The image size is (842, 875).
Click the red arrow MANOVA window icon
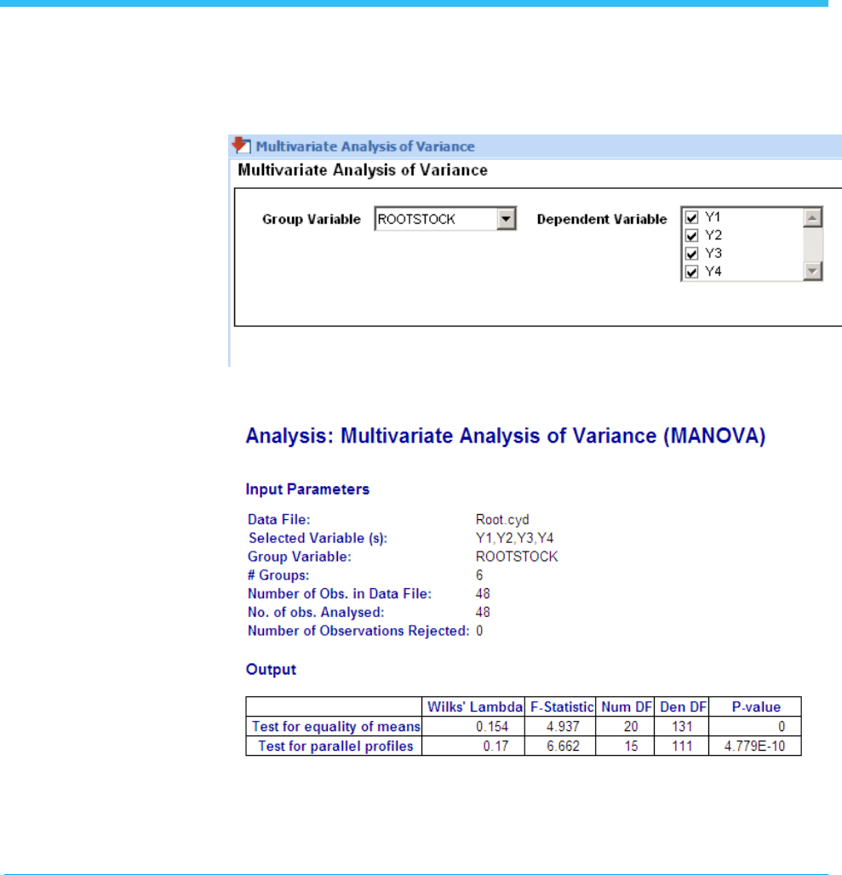click(x=241, y=145)
